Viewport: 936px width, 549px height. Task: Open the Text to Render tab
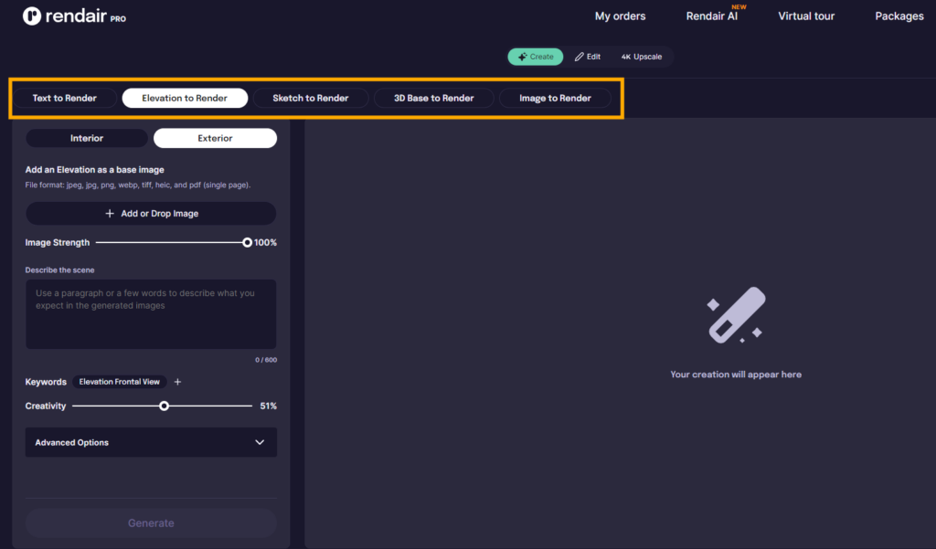coord(65,98)
